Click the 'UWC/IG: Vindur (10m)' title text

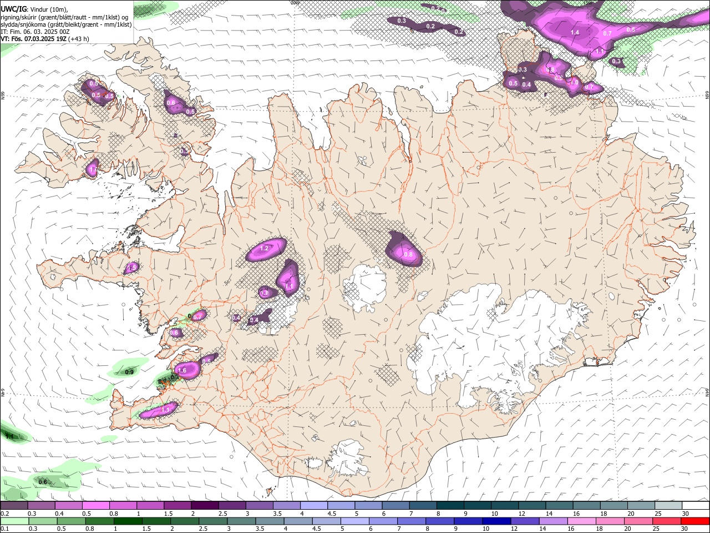click(34, 9)
